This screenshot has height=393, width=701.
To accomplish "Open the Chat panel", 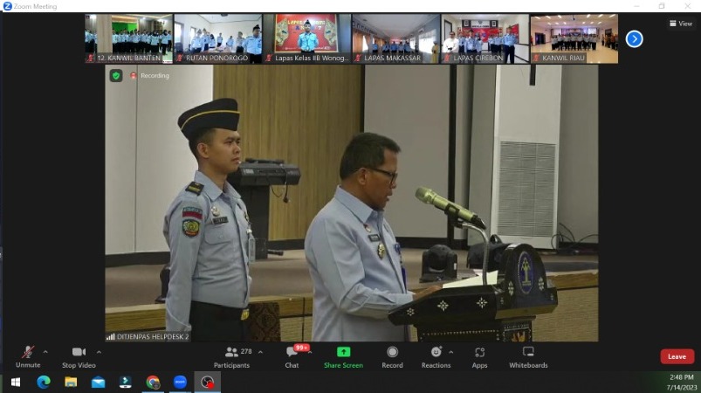I will point(292,352).
